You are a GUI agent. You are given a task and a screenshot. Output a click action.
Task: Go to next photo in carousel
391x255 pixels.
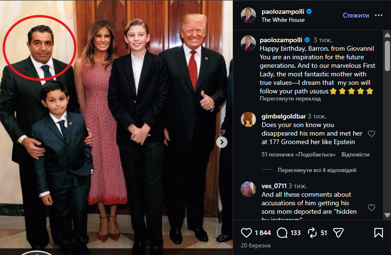[x=222, y=142]
